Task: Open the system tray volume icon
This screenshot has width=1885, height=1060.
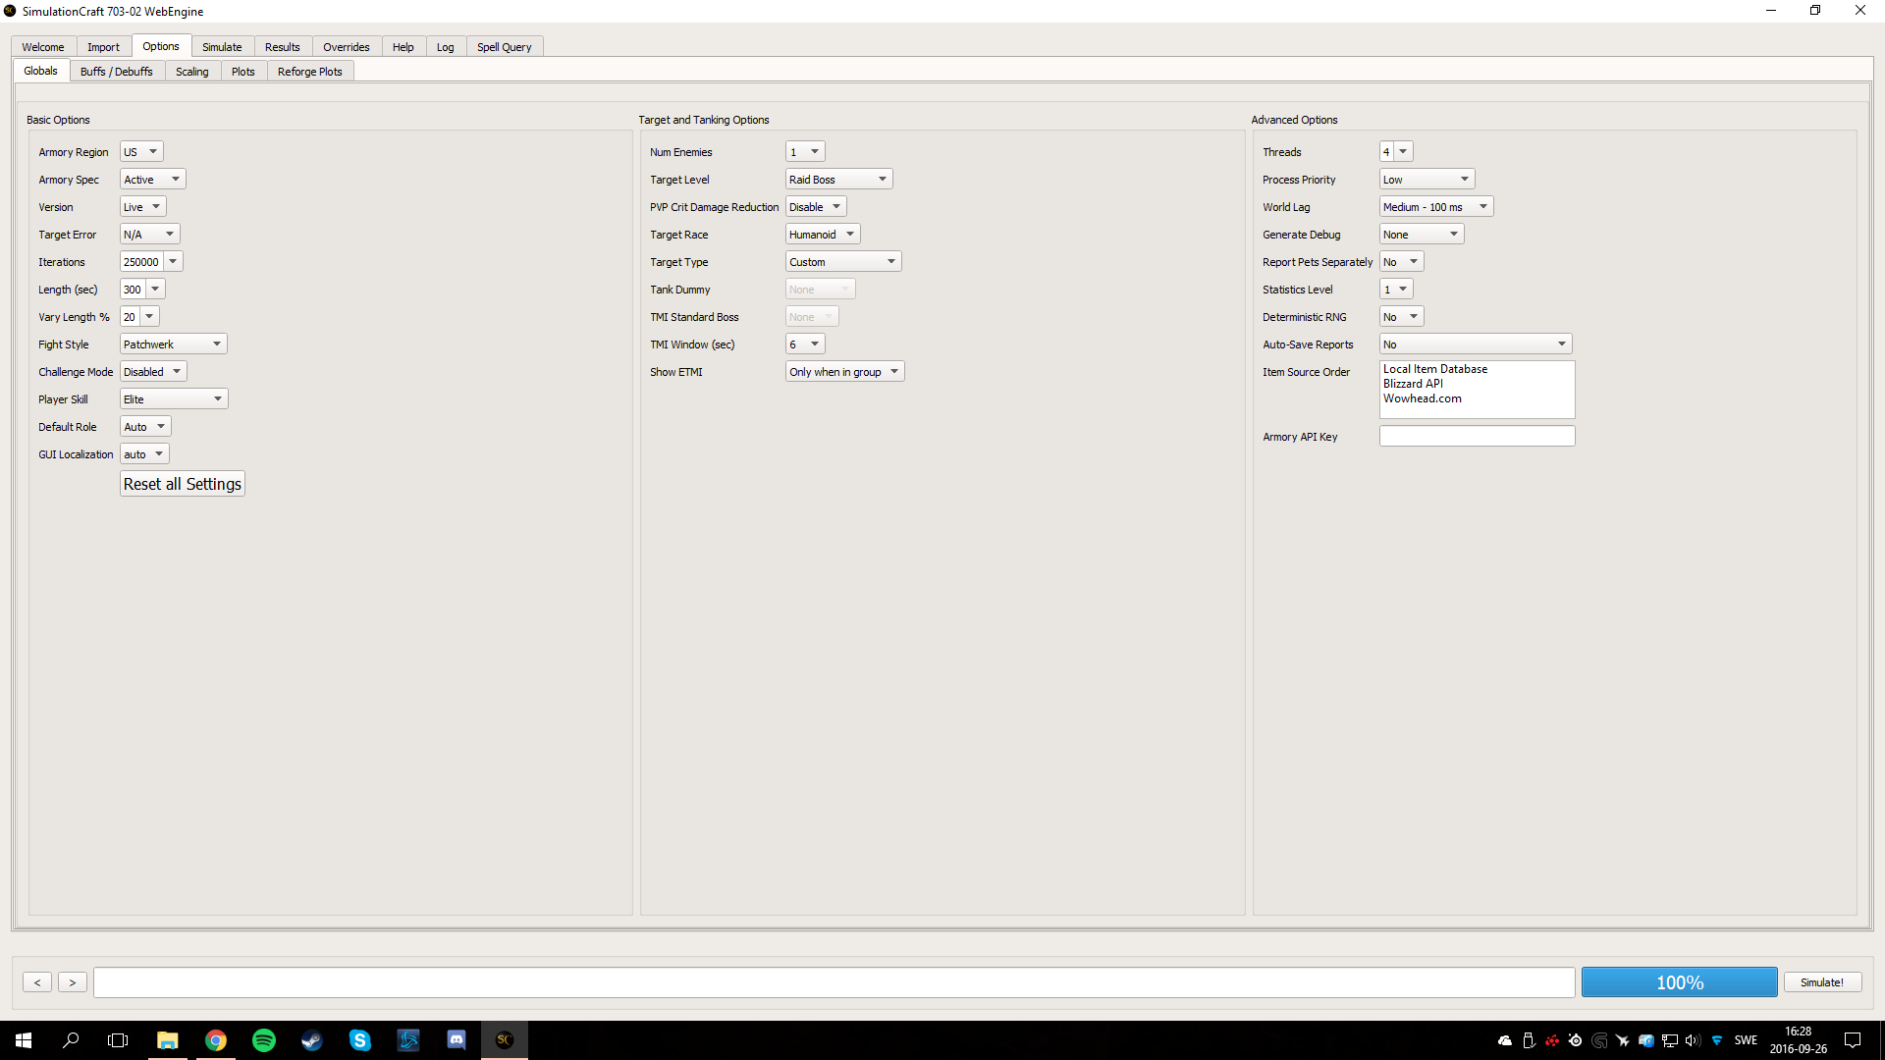Action: 1693,1040
